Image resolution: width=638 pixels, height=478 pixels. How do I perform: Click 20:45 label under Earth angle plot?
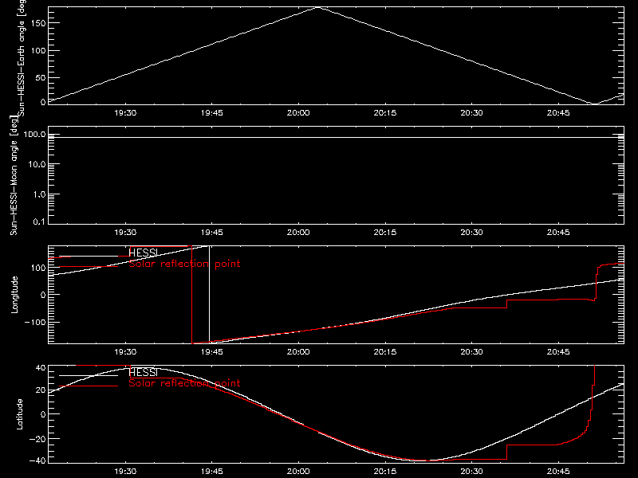[558, 113]
